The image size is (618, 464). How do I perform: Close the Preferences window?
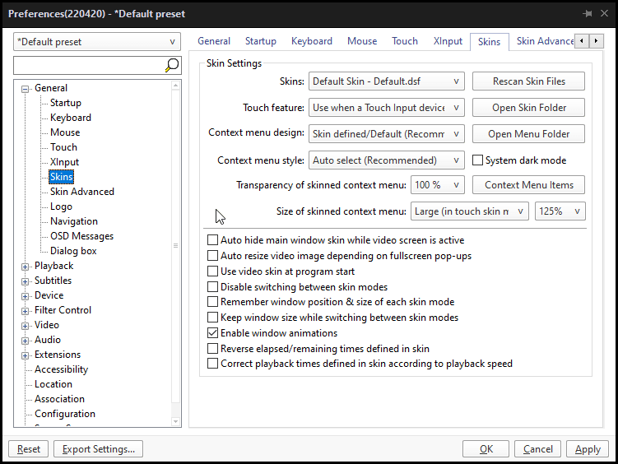pyautogui.click(x=605, y=14)
